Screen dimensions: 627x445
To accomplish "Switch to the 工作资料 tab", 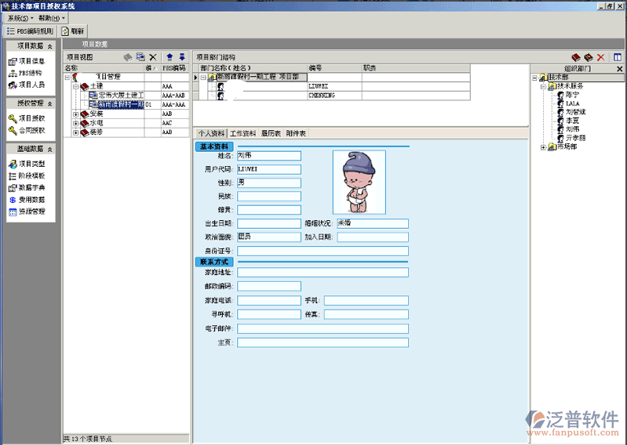I will 243,133.
